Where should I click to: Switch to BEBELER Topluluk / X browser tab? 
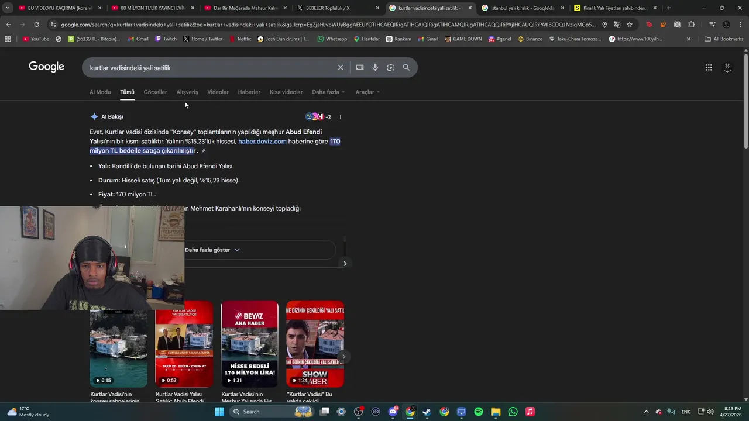(x=337, y=8)
